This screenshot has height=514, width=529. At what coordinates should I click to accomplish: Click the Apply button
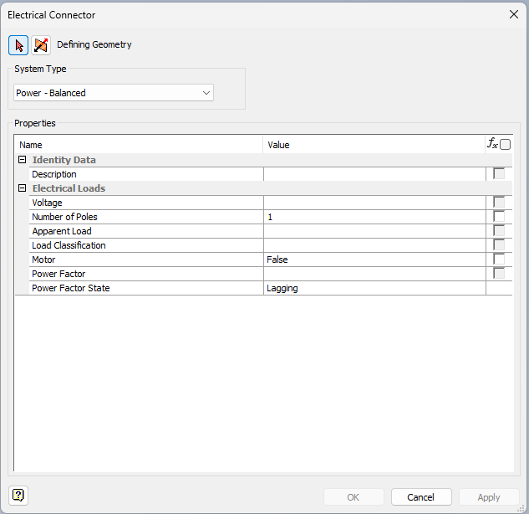coord(489,497)
